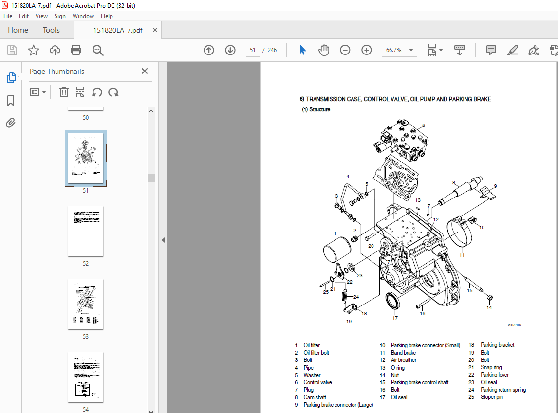The image size is (558, 413).
Task: Zoom in with the plus button
Action: pyautogui.click(x=367, y=50)
